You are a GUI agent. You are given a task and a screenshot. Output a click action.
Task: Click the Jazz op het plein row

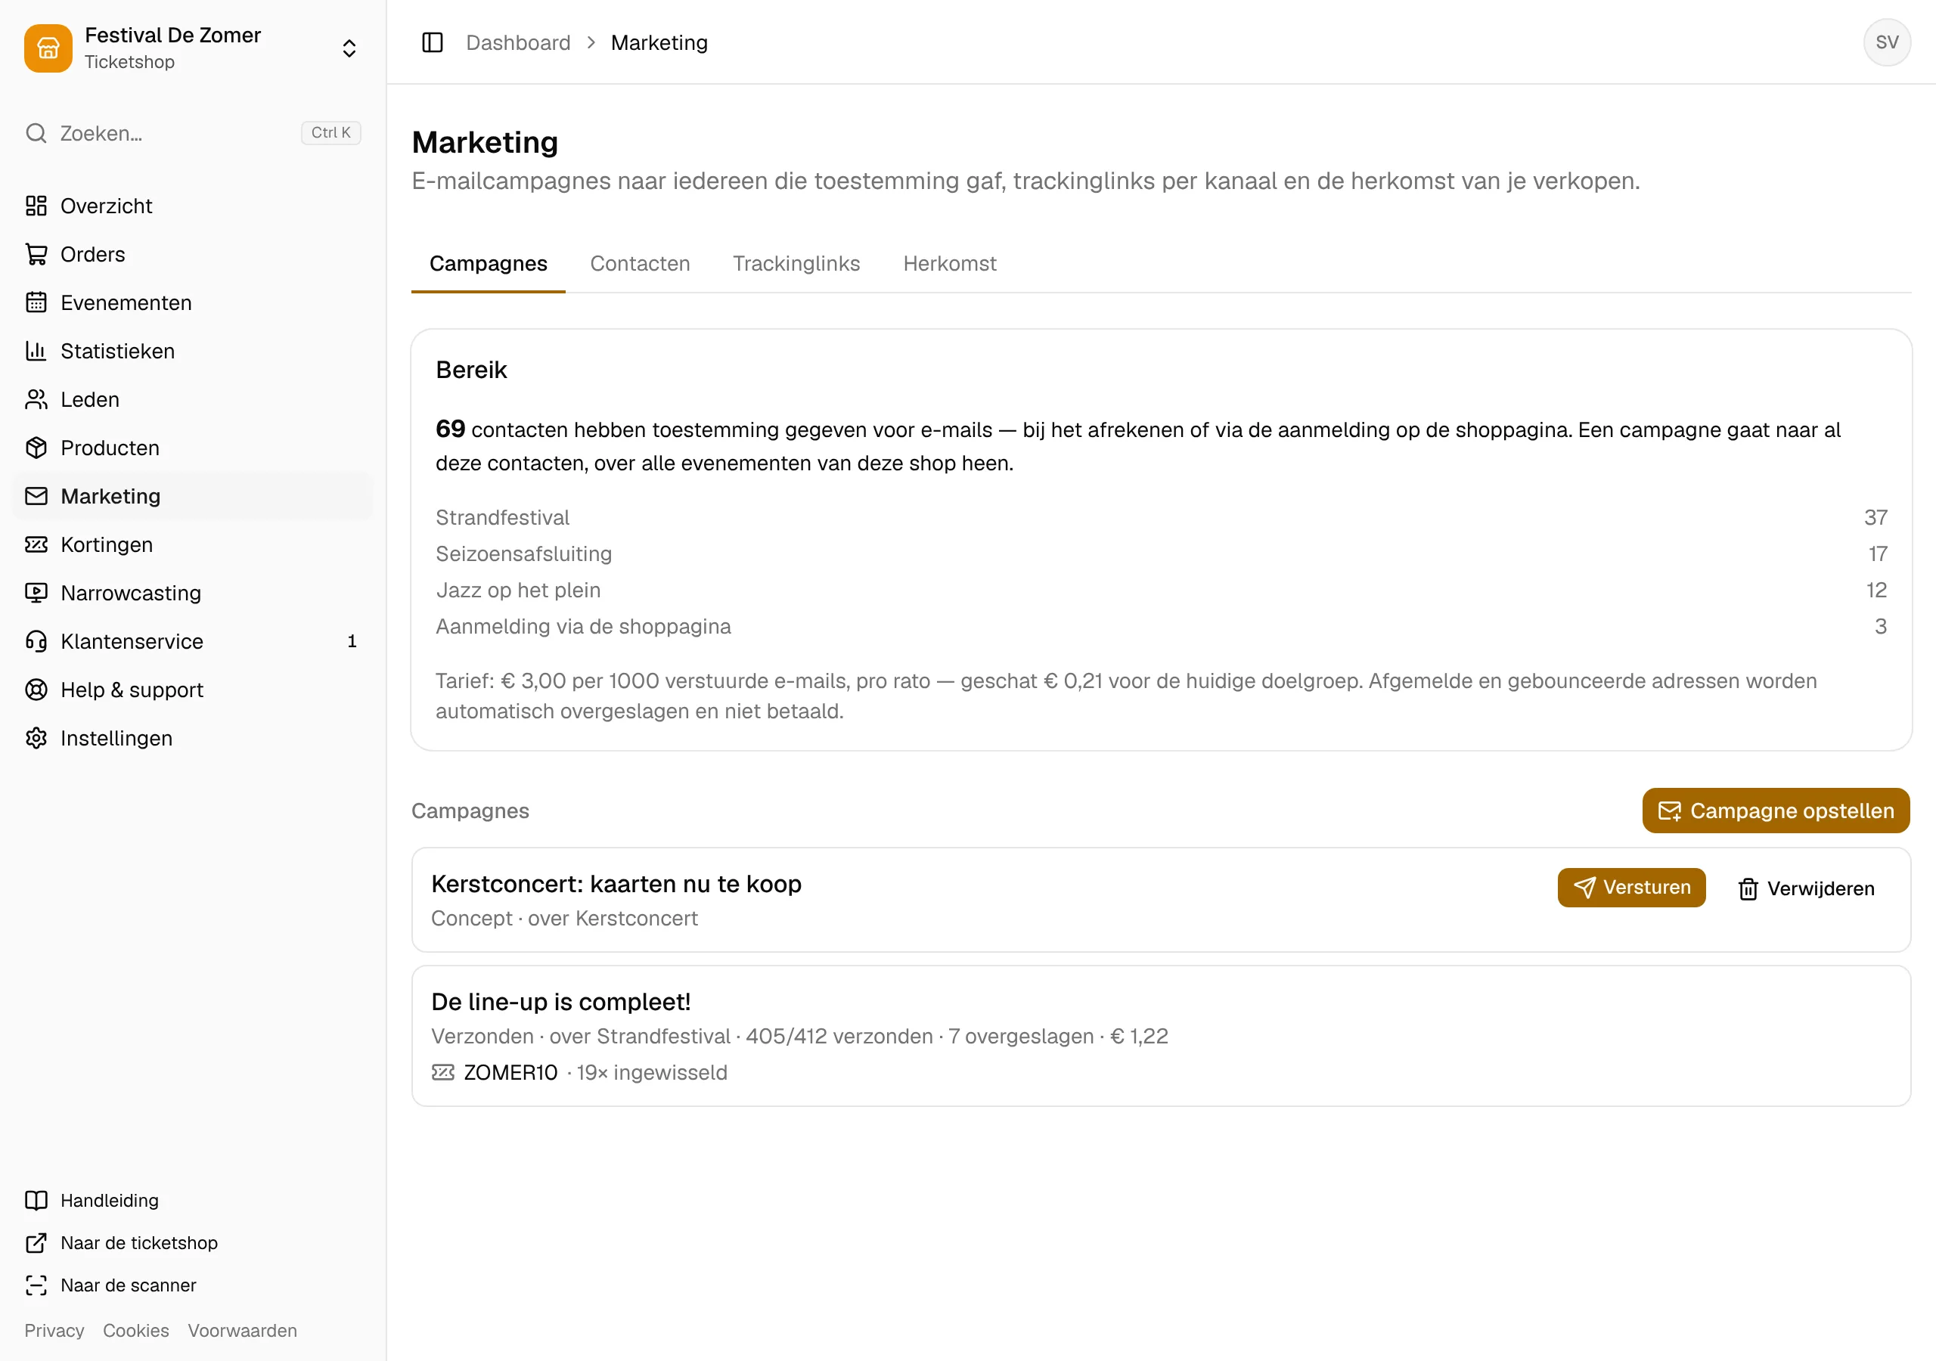pyautogui.click(x=1161, y=591)
